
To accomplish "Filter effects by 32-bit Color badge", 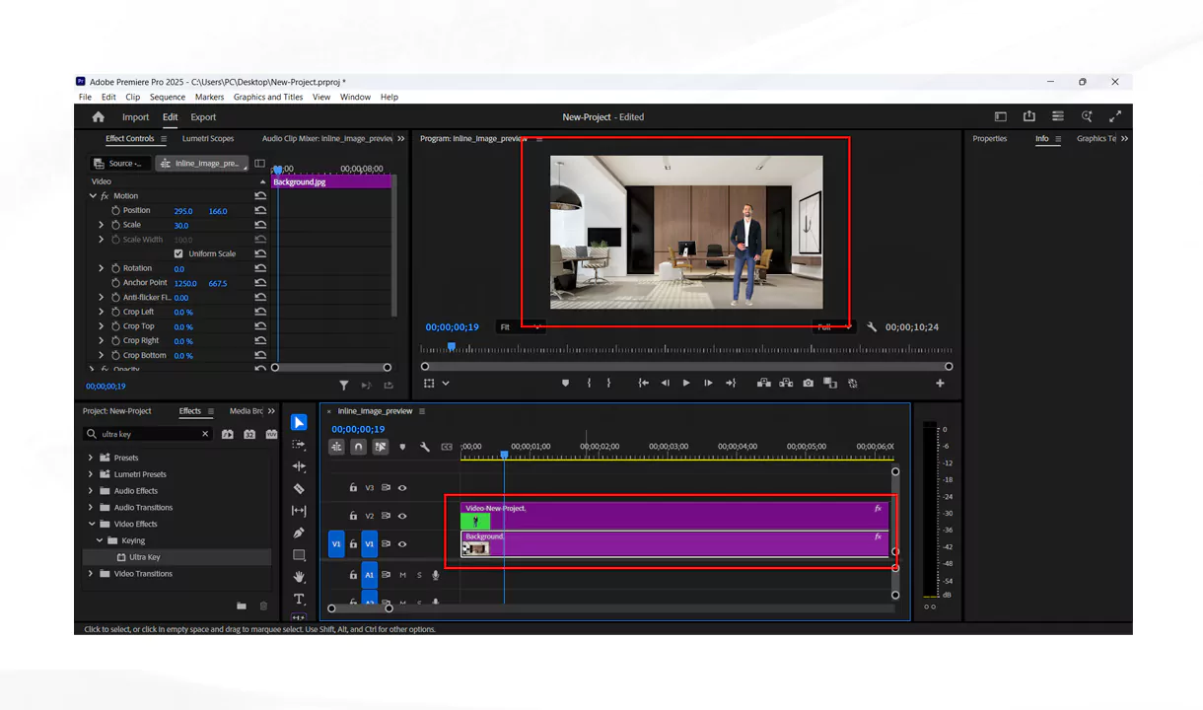I will click(249, 434).
